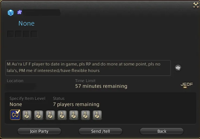Click the blue party recruiter icon

click(11, 13)
